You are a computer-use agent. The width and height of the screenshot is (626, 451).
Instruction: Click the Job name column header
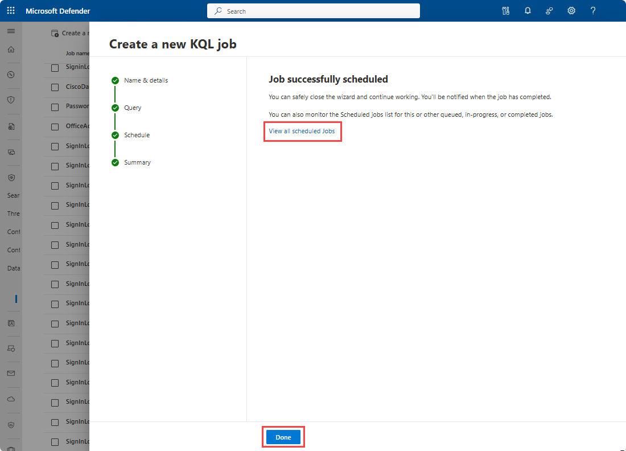(x=77, y=53)
